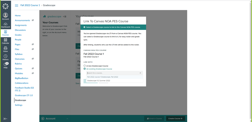Open Feedback Studio (GS ITE 2) link
252x122 pixels.
[25, 89]
